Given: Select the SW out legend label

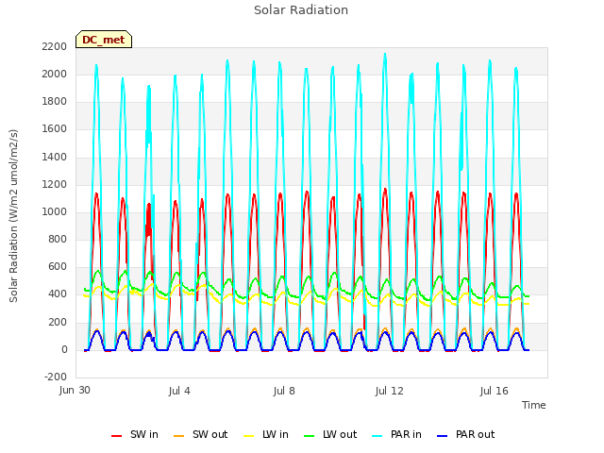Looking at the screenshot, I should [x=210, y=434].
